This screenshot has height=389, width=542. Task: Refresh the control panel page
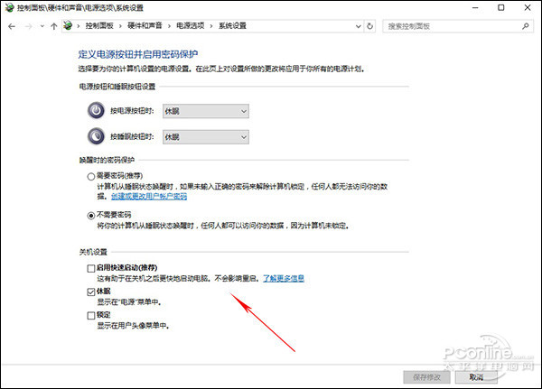tap(369, 26)
